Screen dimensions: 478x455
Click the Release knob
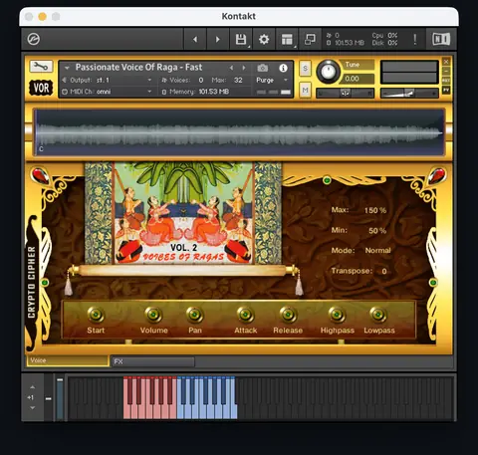(288, 314)
